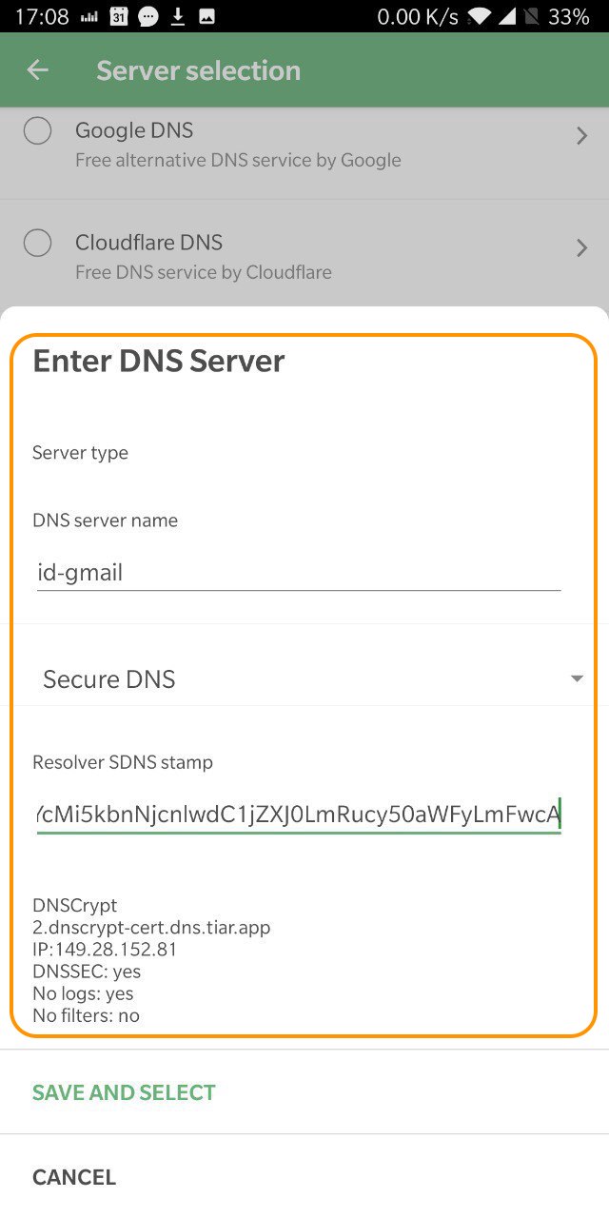Viewport: 609px width, 1218px height.
Task: Select the Google DNS radio button
Action: tap(37, 130)
